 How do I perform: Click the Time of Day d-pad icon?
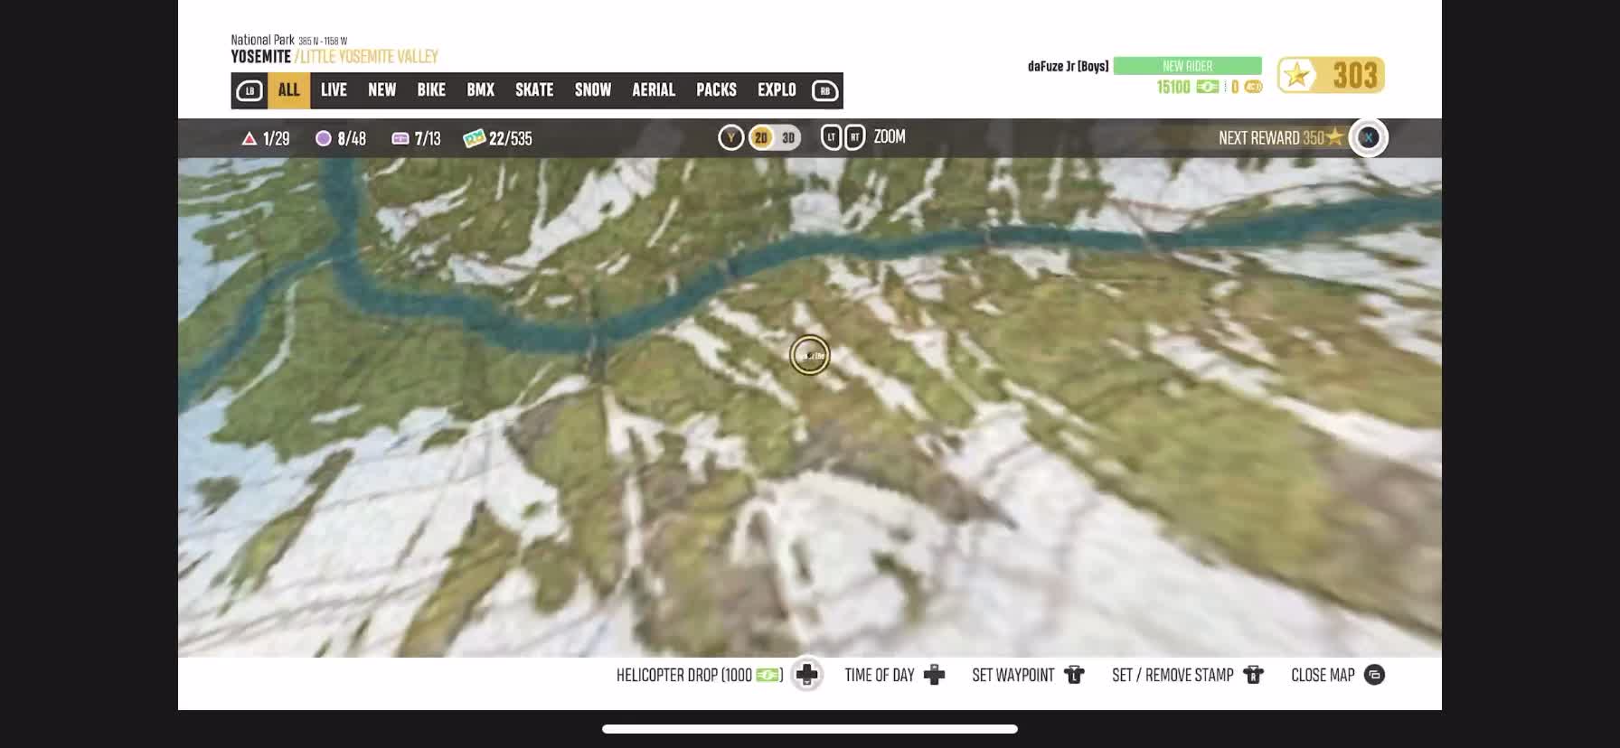coord(934,675)
